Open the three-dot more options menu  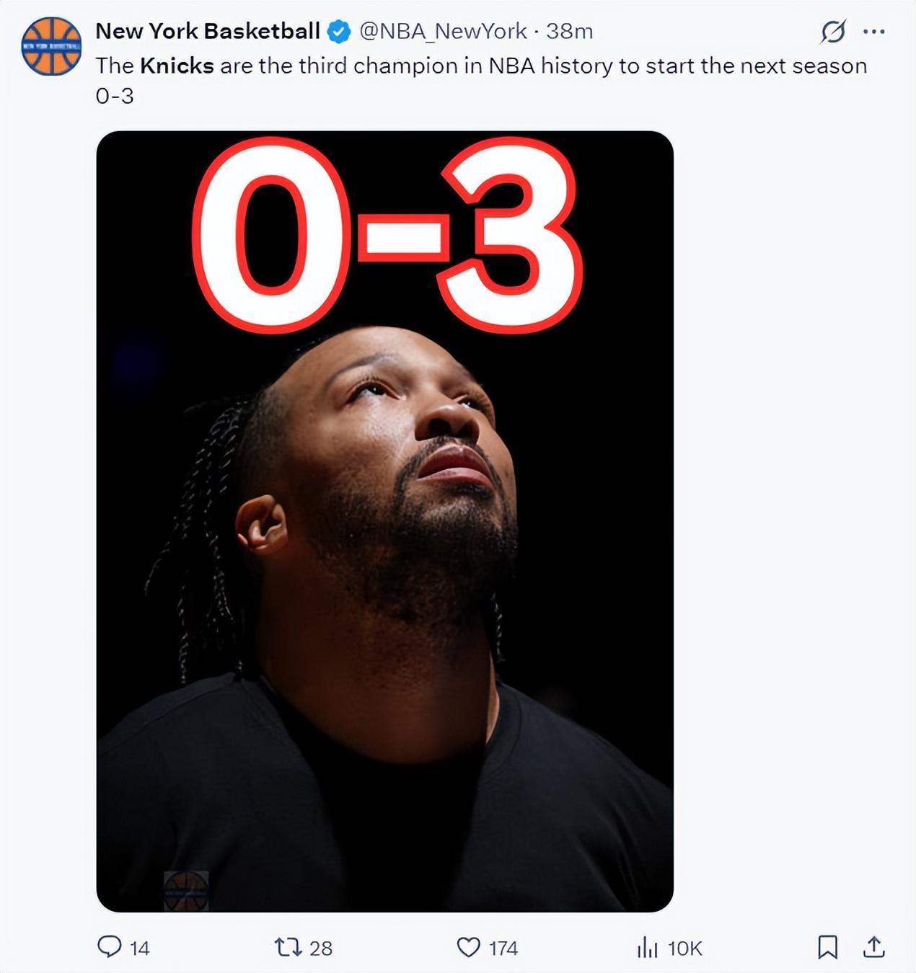pyautogui.click(x=874, y=32)
